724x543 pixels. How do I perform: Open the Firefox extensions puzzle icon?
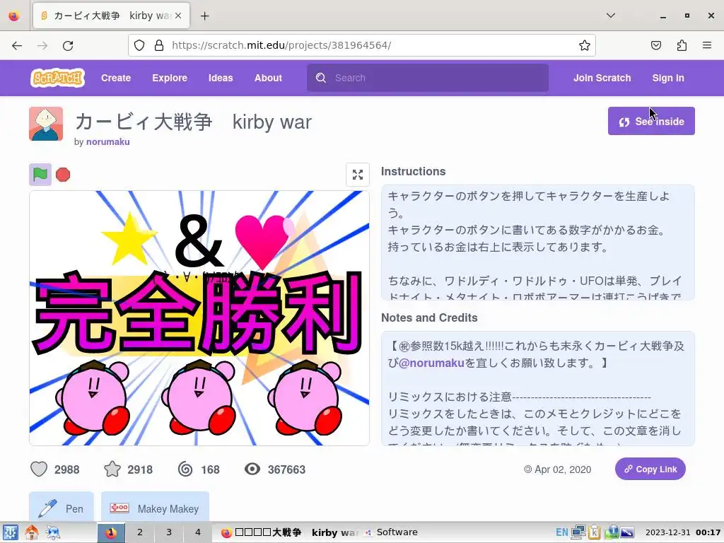pos(682,45)
